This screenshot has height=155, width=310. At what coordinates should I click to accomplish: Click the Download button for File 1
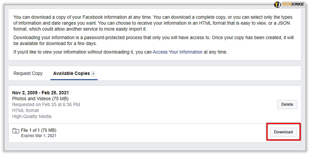tap(283, 132)
